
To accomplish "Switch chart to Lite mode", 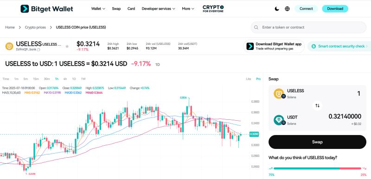I will click(249, 79).
